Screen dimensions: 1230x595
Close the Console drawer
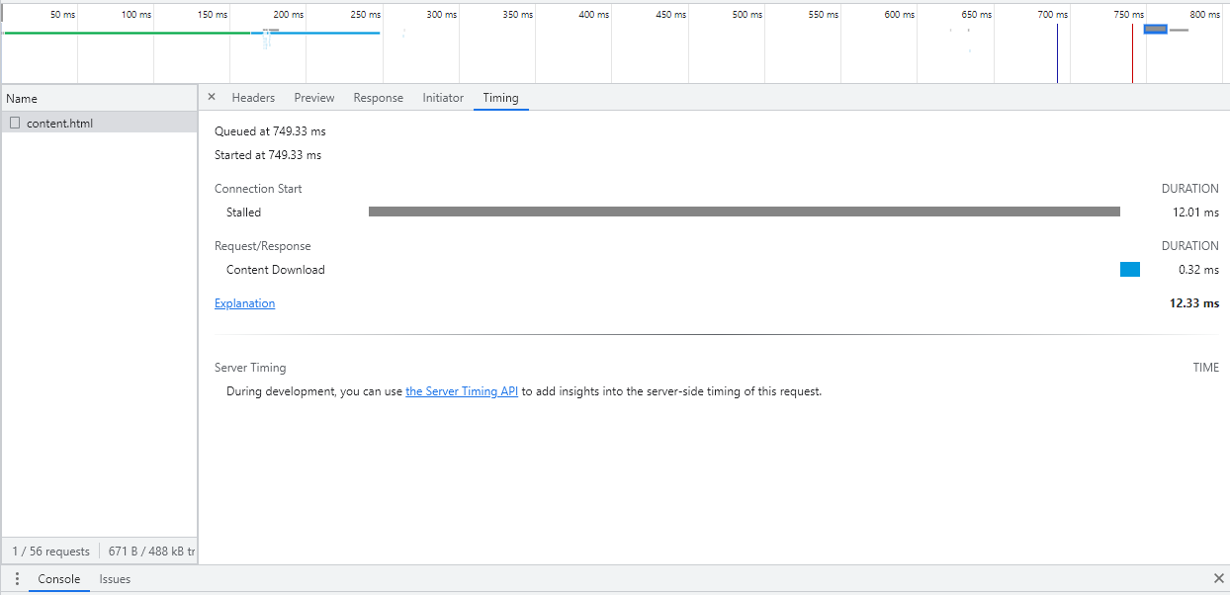point(1218,578)
